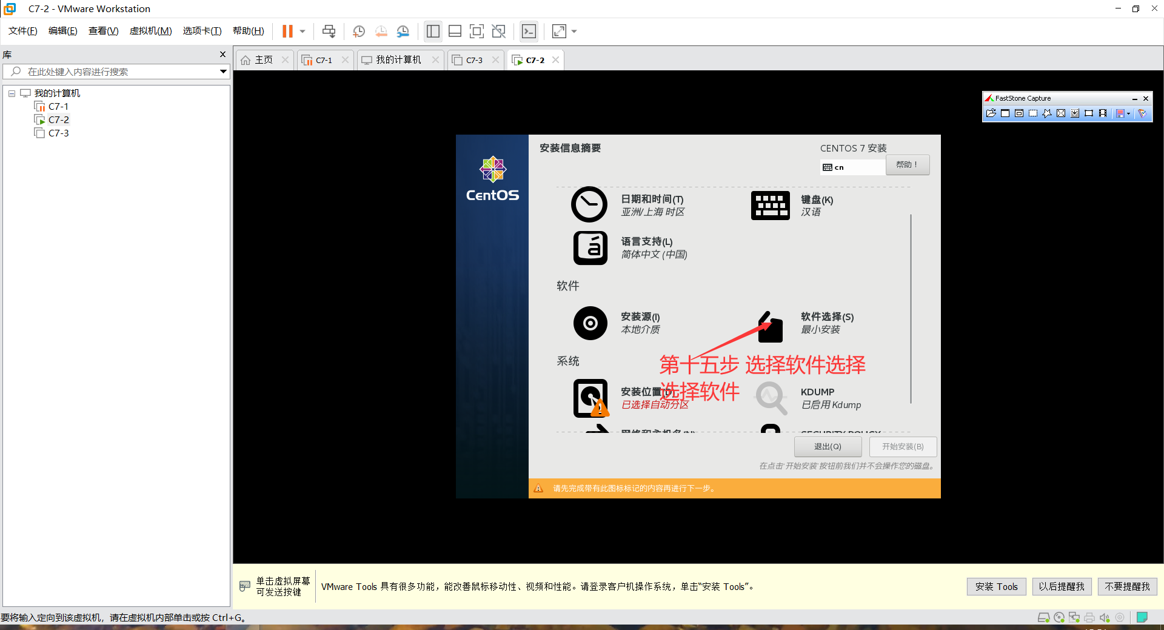Capture rectangular region with FastStone
This screenshot has height=630, width=1164.
[1033, 113]
